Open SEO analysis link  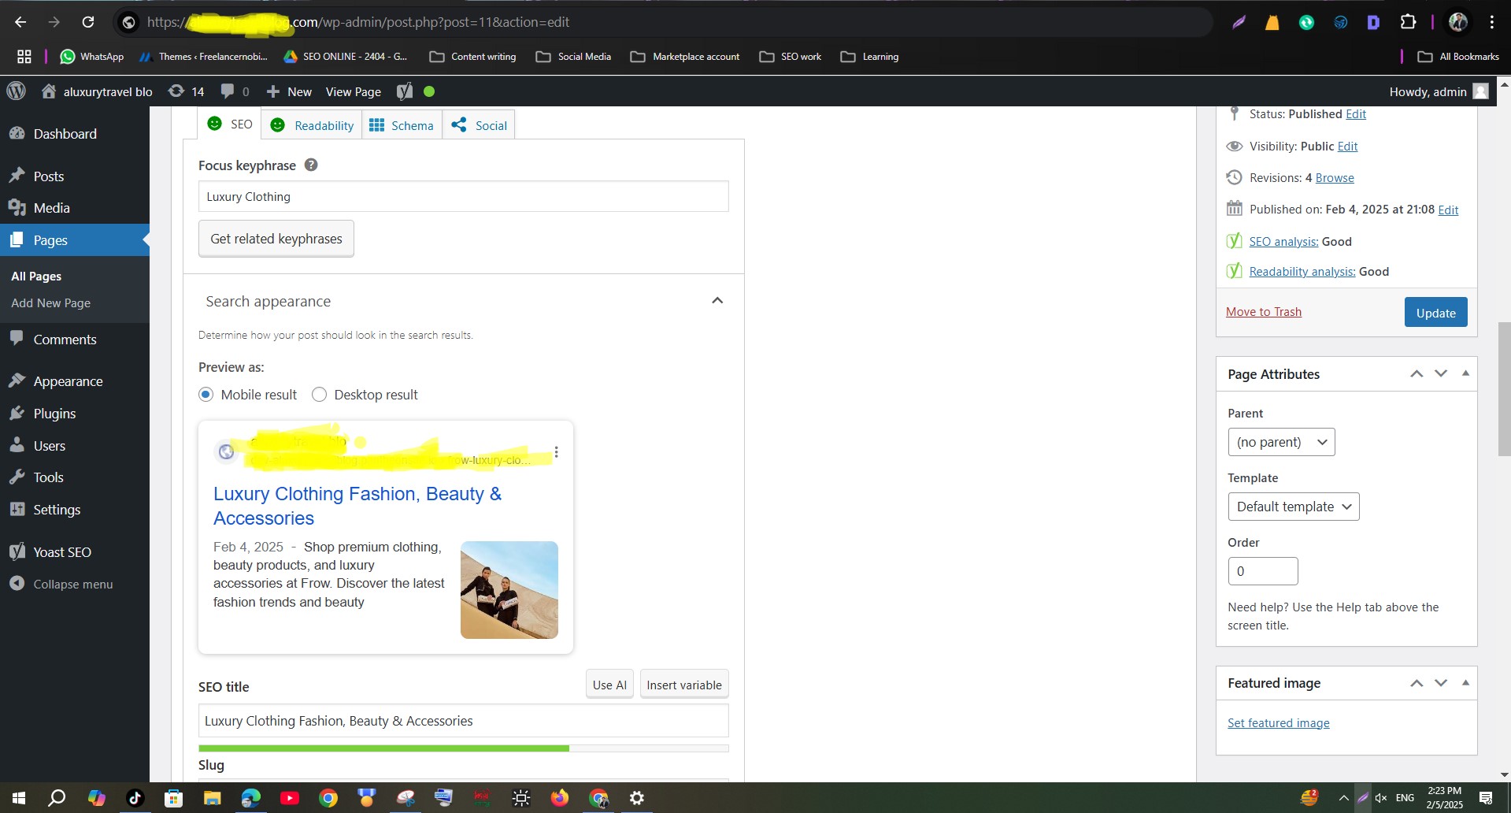pyautogui.click(x=1283, y=242)
